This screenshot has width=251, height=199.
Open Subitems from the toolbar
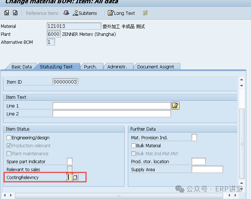click(x=85, y=13)
